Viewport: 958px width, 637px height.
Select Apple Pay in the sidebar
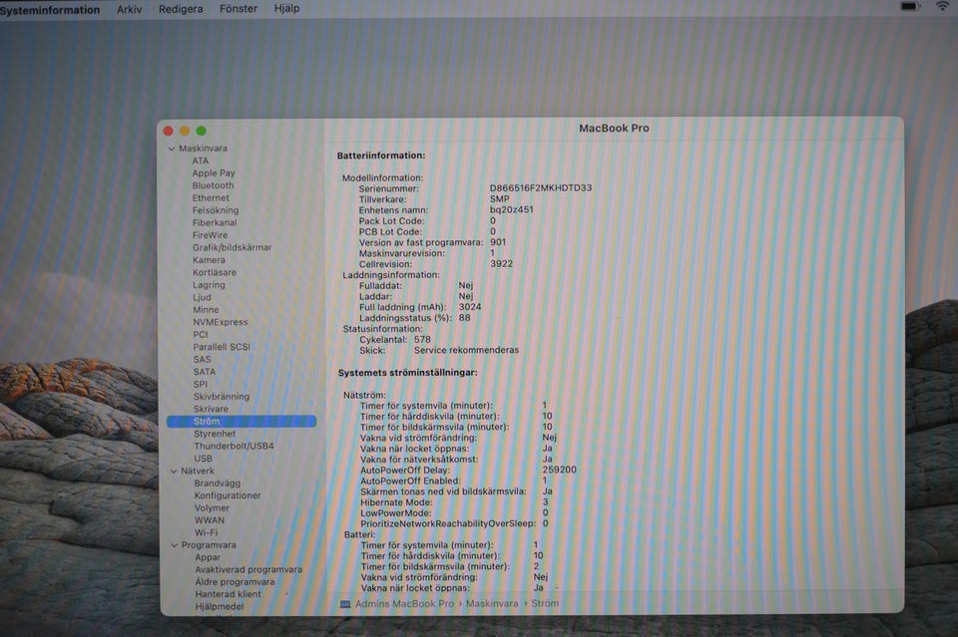point(214,173)
